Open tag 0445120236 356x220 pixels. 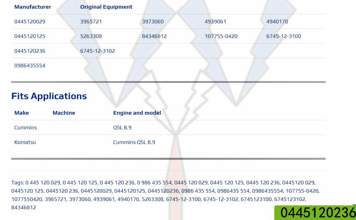tap(163, 191)
